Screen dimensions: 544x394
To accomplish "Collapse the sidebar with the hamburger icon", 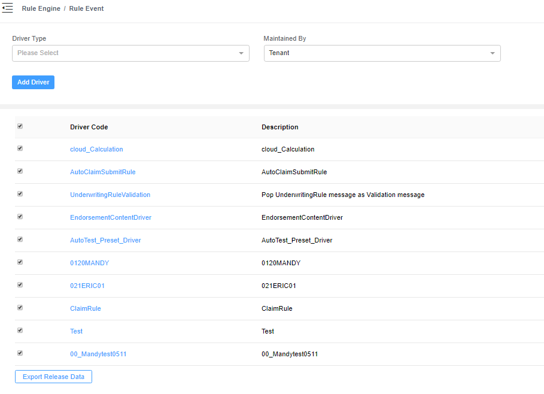I will click(x=8, y=8).
